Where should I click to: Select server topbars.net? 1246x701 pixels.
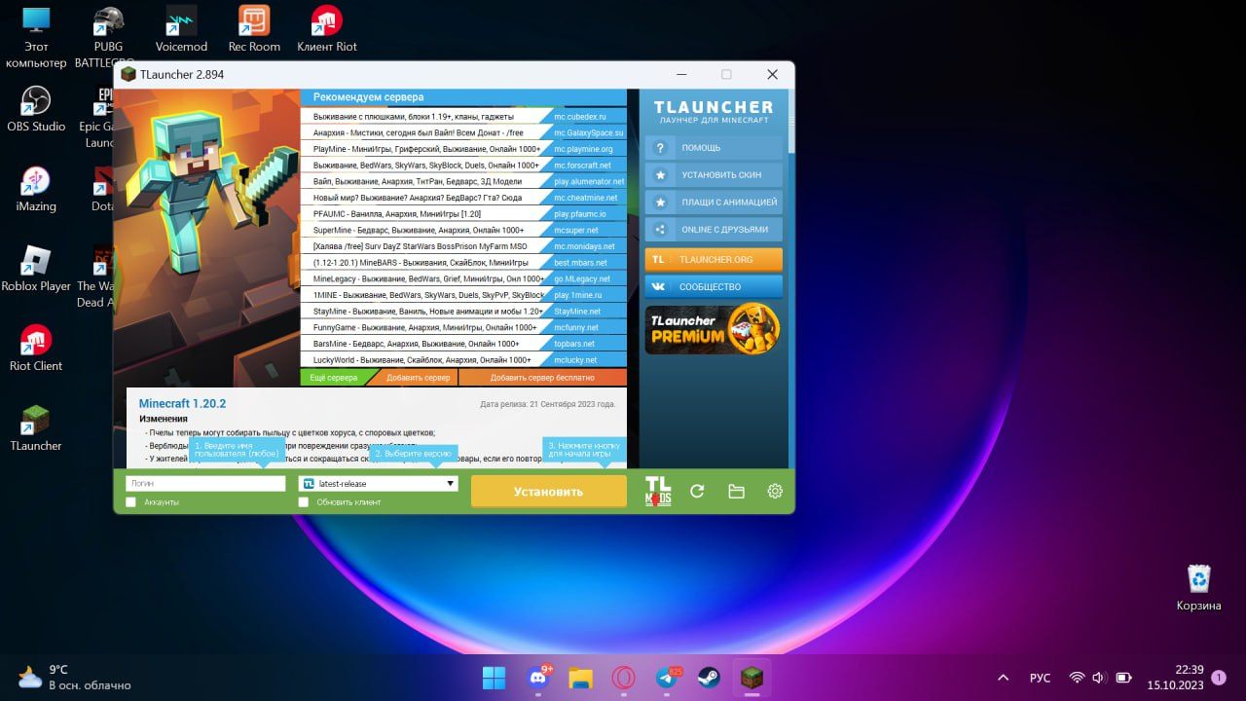click(463, 344)
